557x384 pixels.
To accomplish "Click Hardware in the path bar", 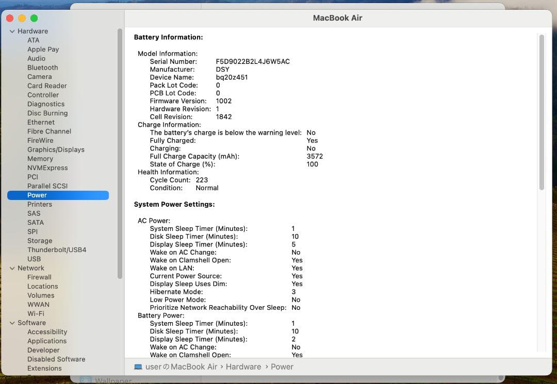I will [243, 366].
